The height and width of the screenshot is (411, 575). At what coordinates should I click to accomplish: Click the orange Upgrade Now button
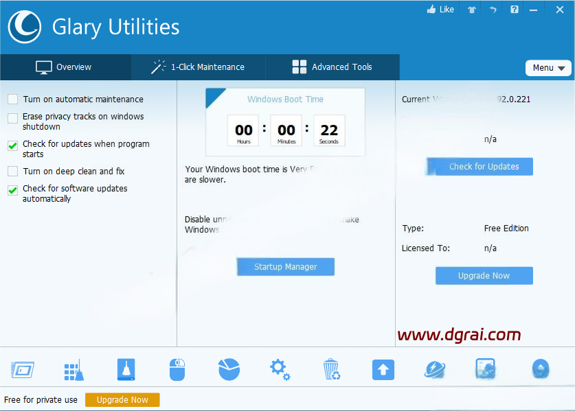click(122, 400)
